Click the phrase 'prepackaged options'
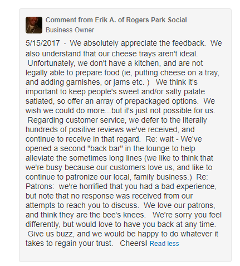The image size is (240, 266). 161,101
